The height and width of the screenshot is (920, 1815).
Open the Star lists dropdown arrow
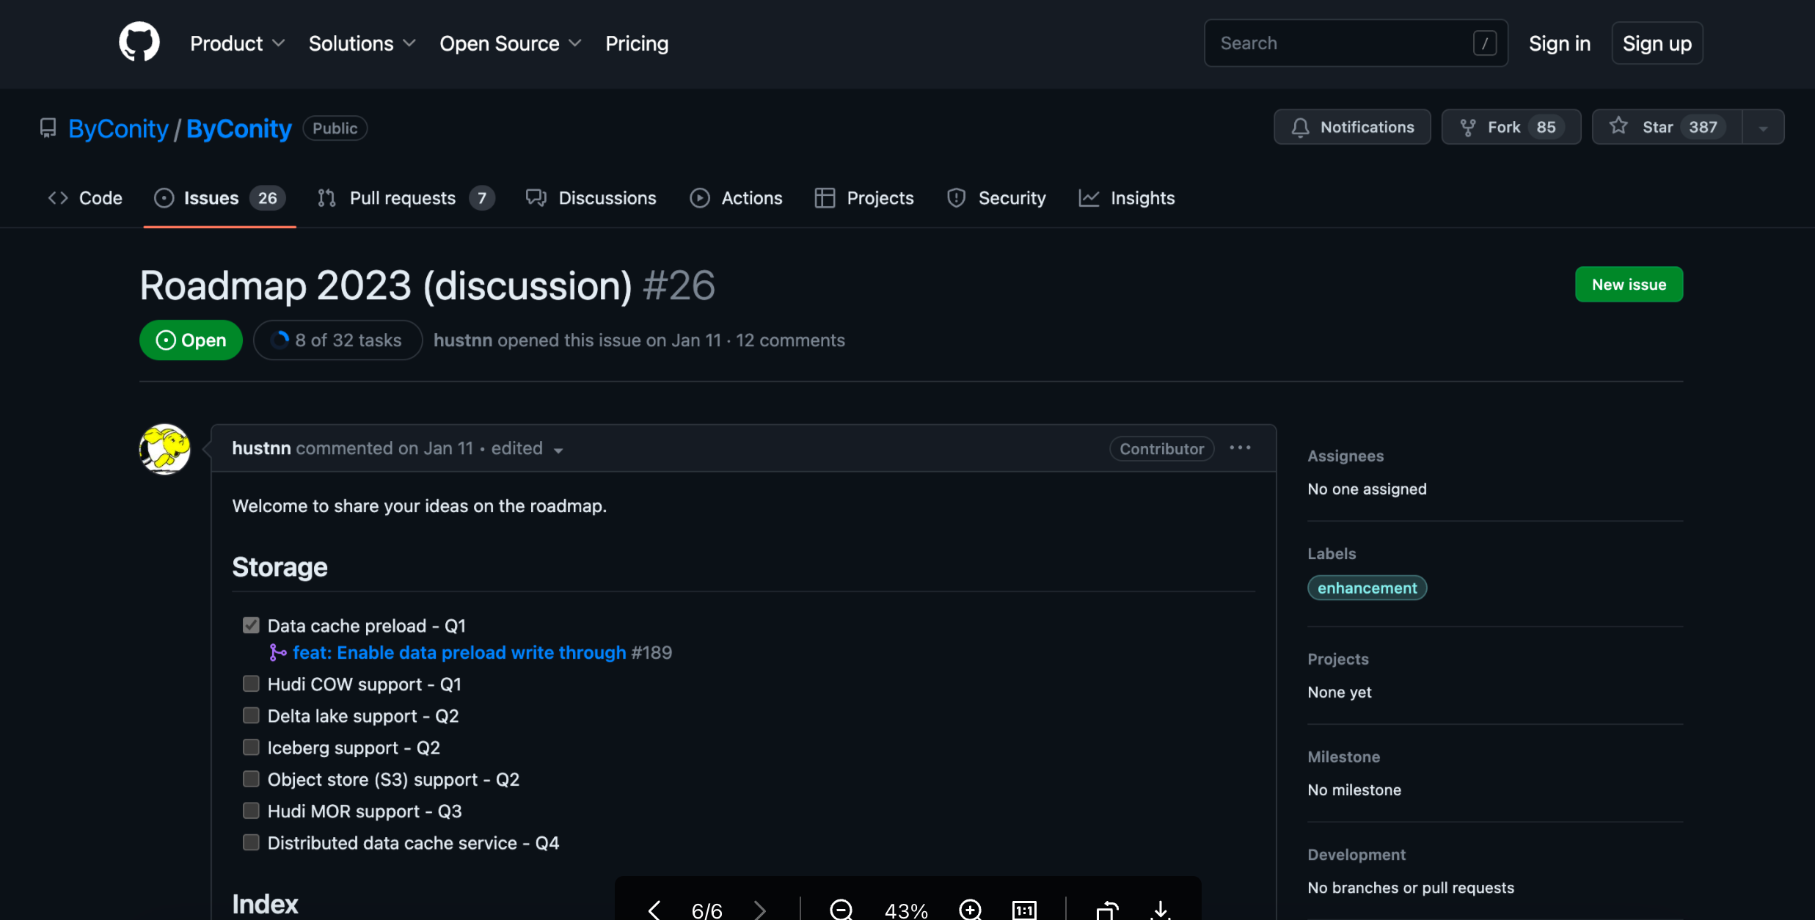(x=1763, y=128)
